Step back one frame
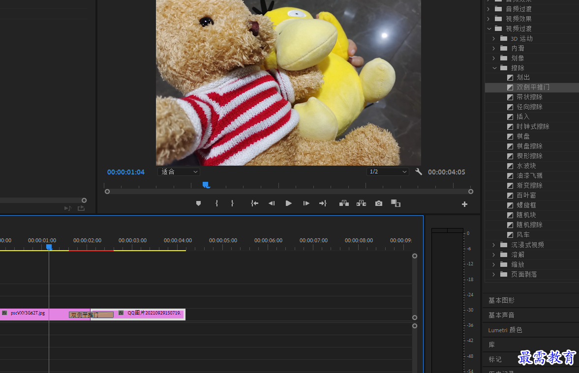579x373 pixels. (272, 203)
